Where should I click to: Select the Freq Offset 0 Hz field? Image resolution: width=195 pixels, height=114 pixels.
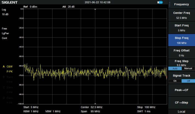[182, 53]
